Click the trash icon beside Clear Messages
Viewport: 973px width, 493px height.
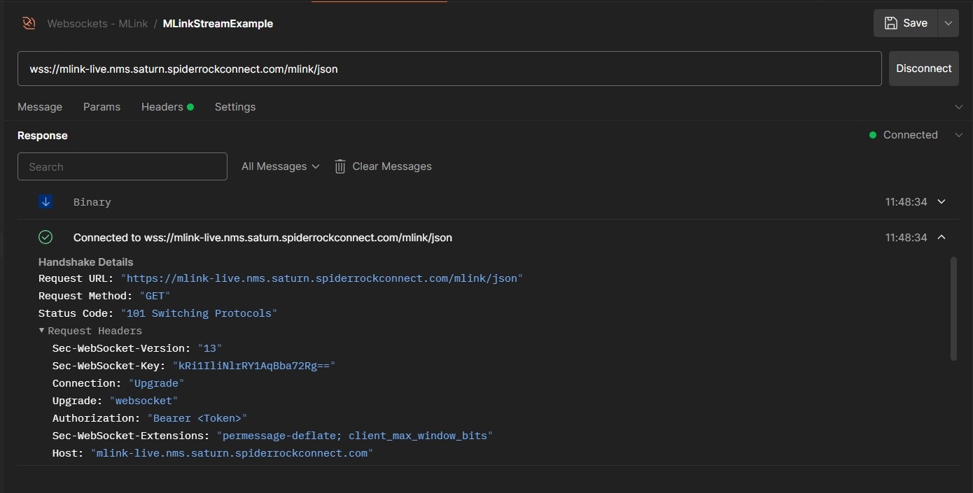[339, 166]
